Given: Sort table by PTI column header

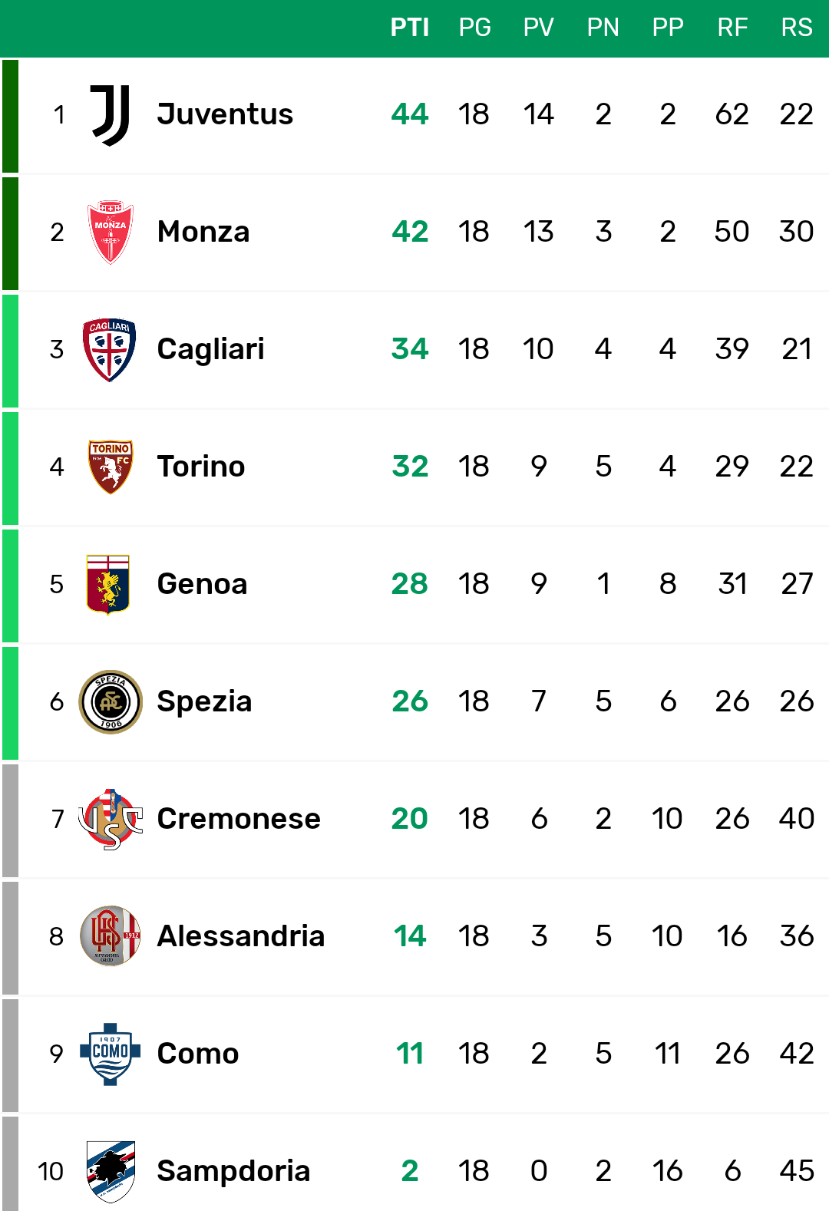Looking at the screenshot, I should tap(410, 28).
